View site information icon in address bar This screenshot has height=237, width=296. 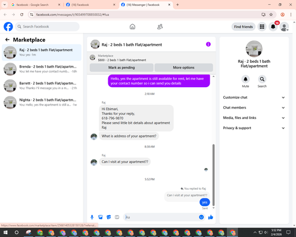31,15
